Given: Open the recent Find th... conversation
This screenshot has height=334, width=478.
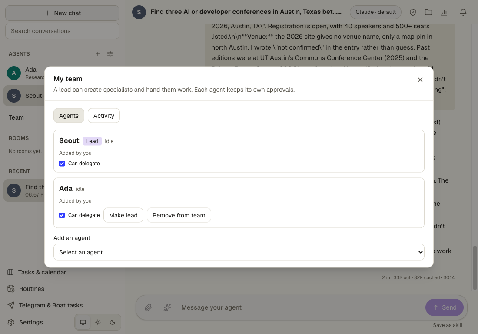Looking at the screenshot, I should (24, 190).
